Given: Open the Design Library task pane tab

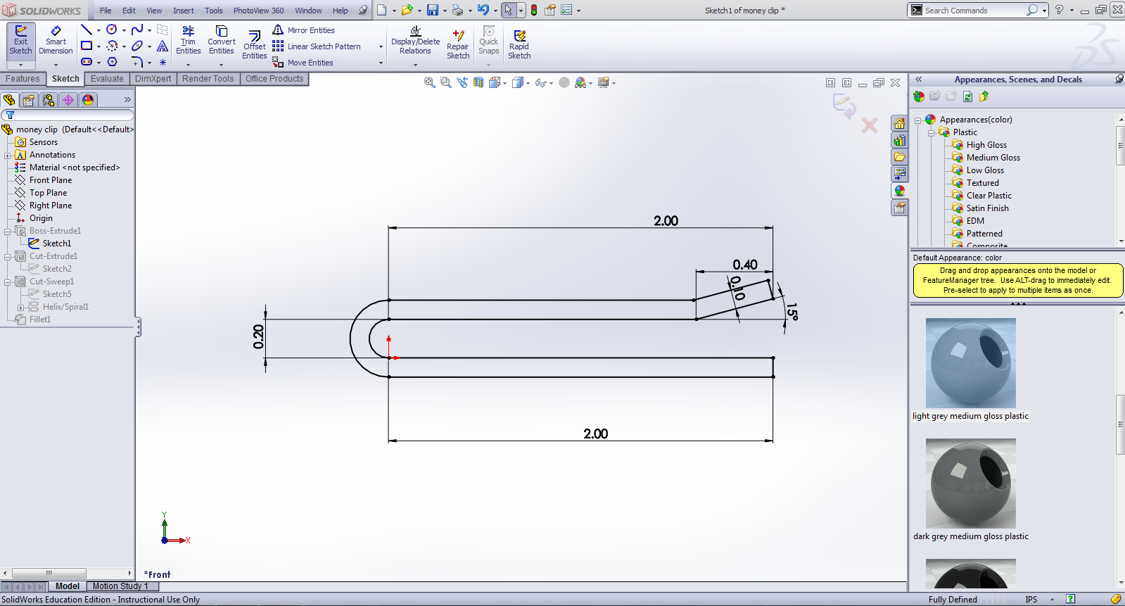Looking at the screenshot, I should pyautogui.click(x=899, y=140).
